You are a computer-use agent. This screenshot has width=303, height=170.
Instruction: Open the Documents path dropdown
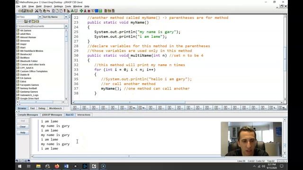point(66,26)
